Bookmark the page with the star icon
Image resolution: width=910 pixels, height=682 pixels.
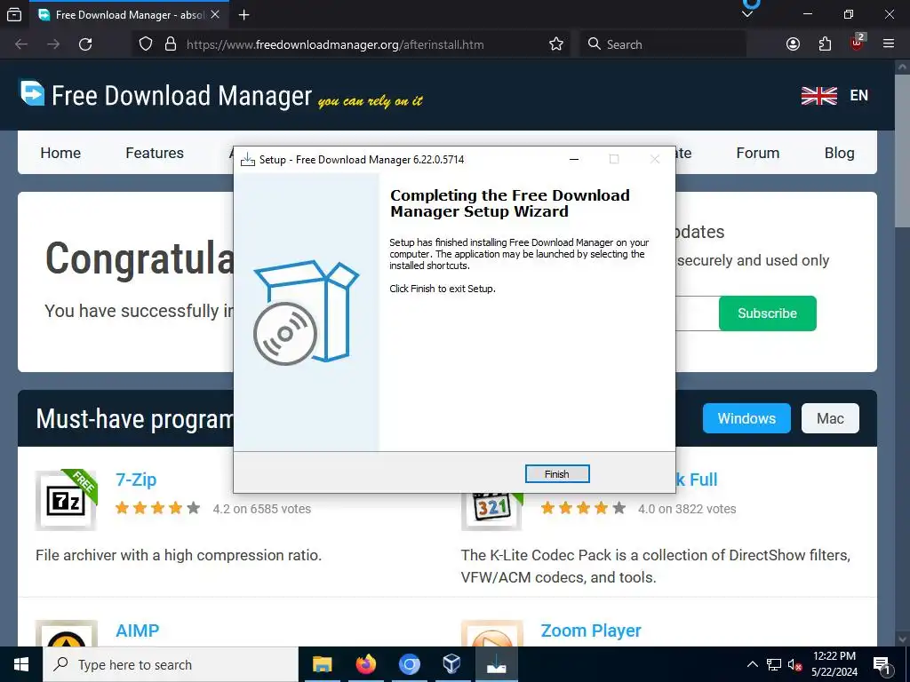click(x=556, y=44)
